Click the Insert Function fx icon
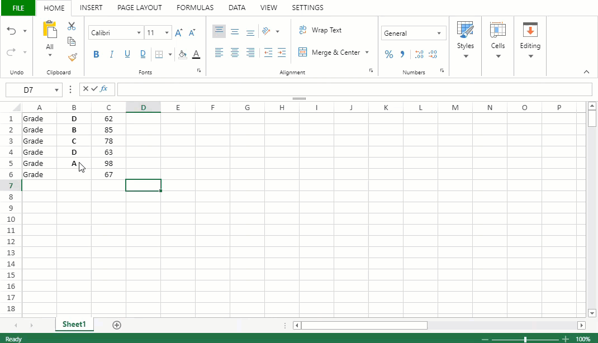This screenshot has height=343, width=598. click(104, 89)
